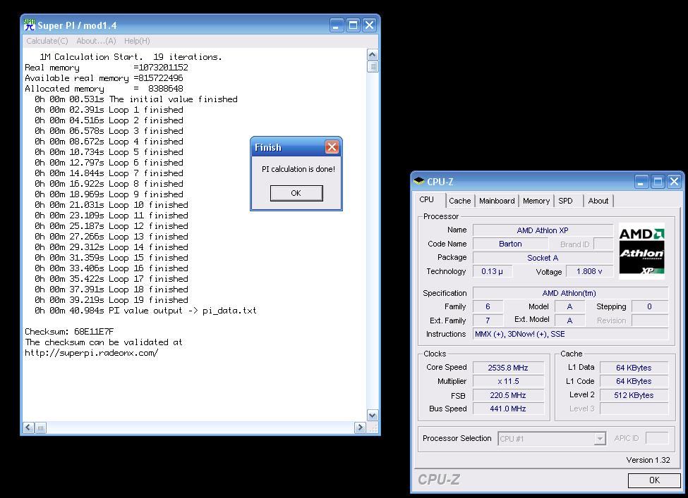Click the L1 Code value 64 KBytes

tap(634, 381)
